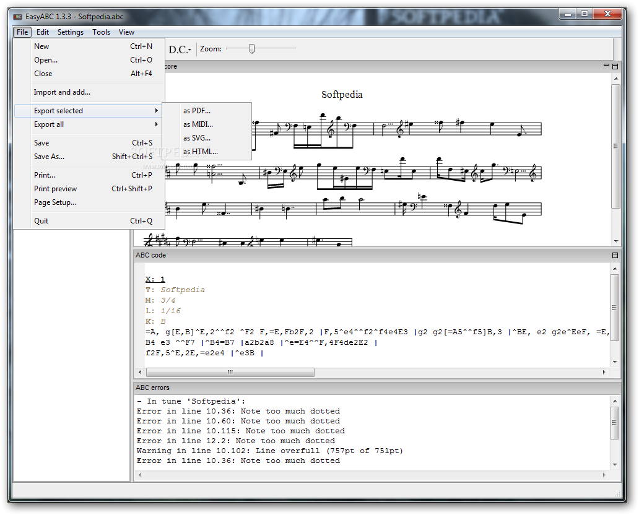Click Import and add... menu entry
This screenshot has height=515, width=639.
pyautogui.click(x=89, y=92)
